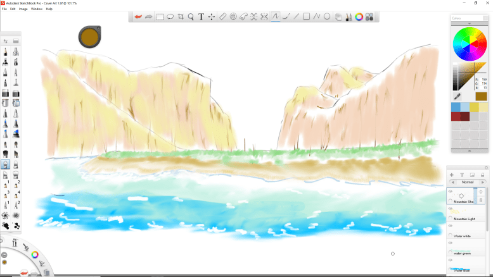Collapse the Colors panel with the top arrow
Image resolution: width=493 pixels, height=277 pixels.
coord(469,23)
